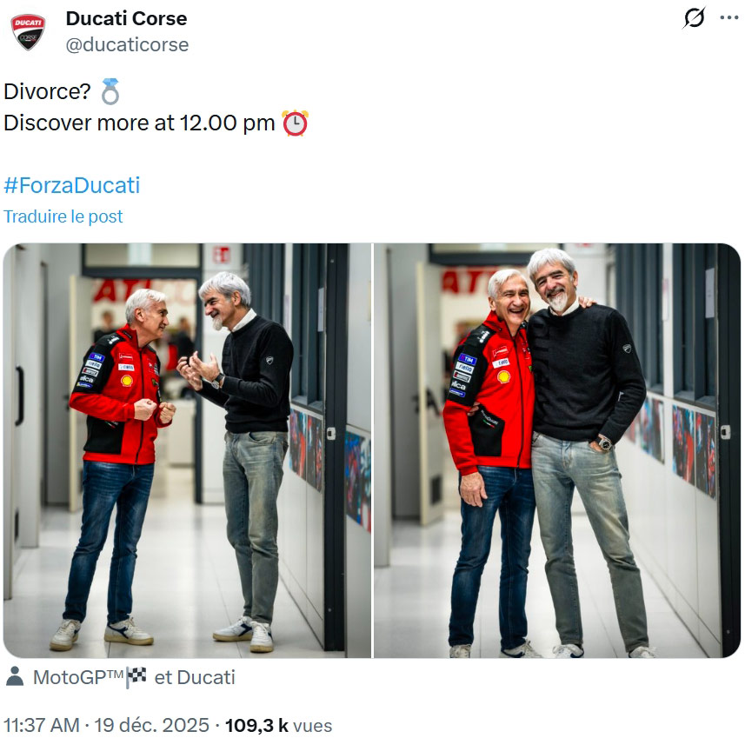Click the 19 déc. 2025 date

pyautogui.click(x=151, y=725)
